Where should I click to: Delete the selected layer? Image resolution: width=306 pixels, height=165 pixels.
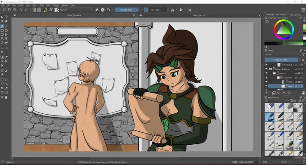tap(303, 93)
